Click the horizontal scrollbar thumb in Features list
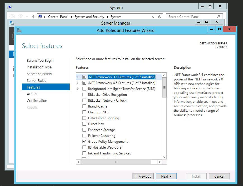Image resolution: width=243 pixels, height=186 pixels. pos(116,162)
